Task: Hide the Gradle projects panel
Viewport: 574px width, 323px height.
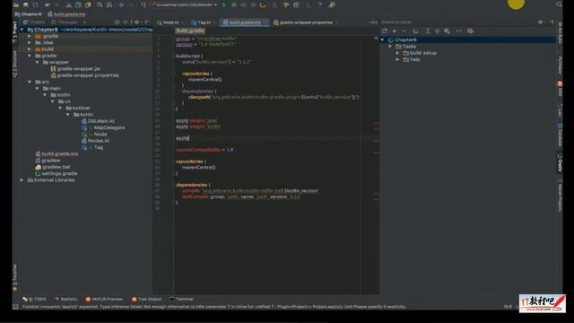Action: click(552, 22)
